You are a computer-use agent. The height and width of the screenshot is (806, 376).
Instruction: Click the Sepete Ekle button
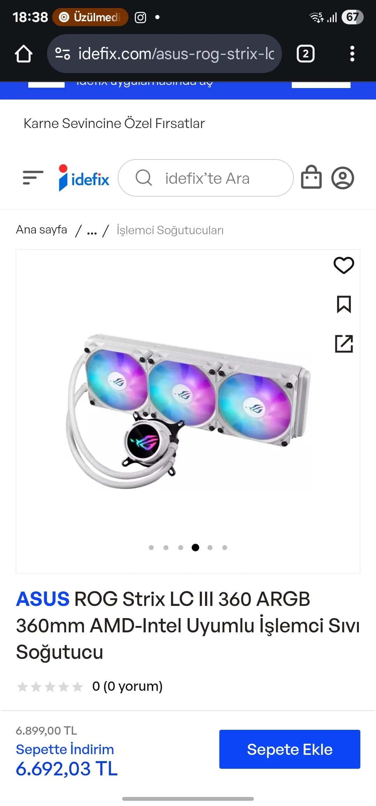click(290, 749)
